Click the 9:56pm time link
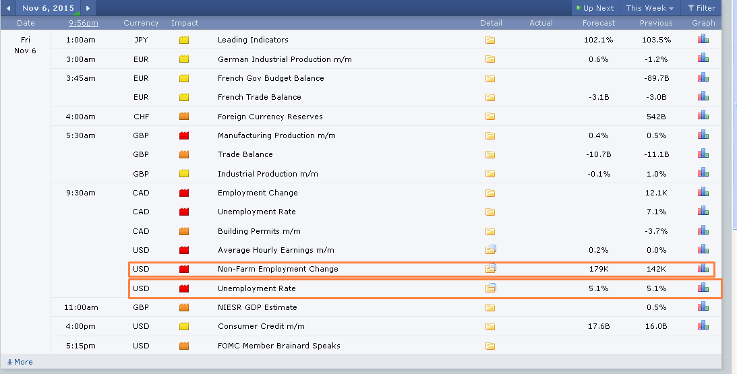The height and width of the screenshot is (374, 737). tap(84, 23)
